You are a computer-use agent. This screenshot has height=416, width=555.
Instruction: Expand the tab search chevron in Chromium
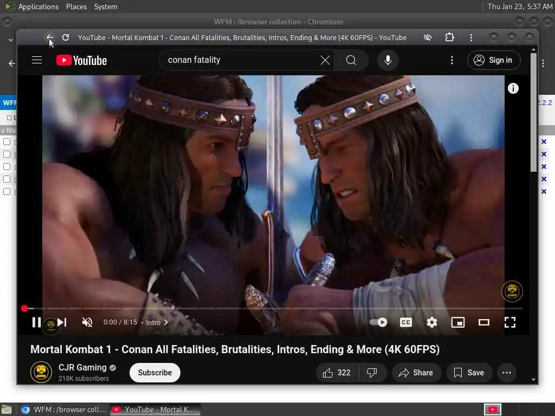[x=11, y=40]
